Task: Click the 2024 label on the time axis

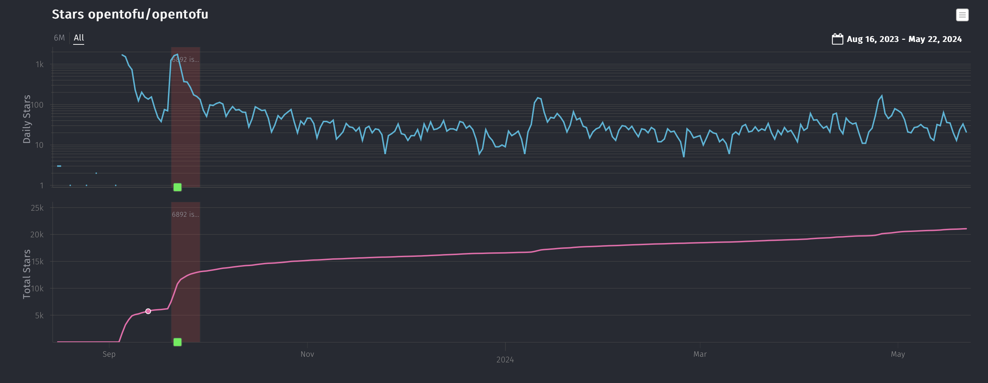Action: pyautogui.click(x=505, y=360)
